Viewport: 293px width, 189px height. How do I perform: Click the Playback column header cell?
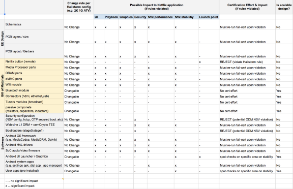point(111,17)
